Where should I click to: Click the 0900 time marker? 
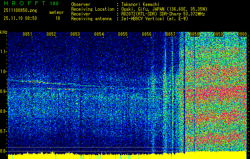click(x=242, y=34)
